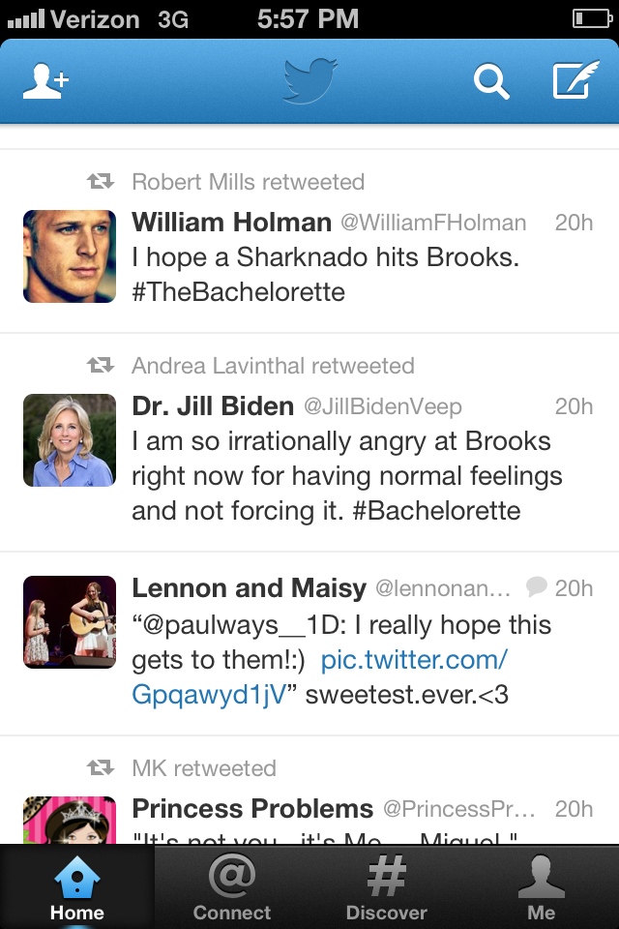Open the search magnifier icon
The width and height of the screenshot is (619, 929).
490,82
